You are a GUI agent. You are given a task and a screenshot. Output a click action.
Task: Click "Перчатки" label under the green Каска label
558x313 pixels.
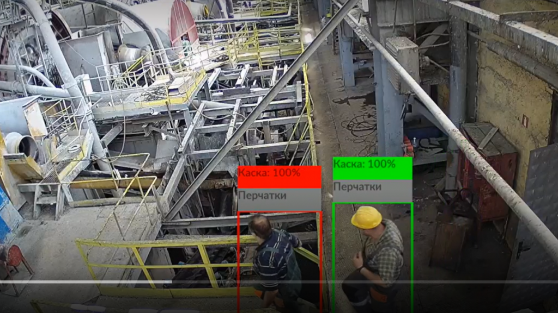coord(373,191)
